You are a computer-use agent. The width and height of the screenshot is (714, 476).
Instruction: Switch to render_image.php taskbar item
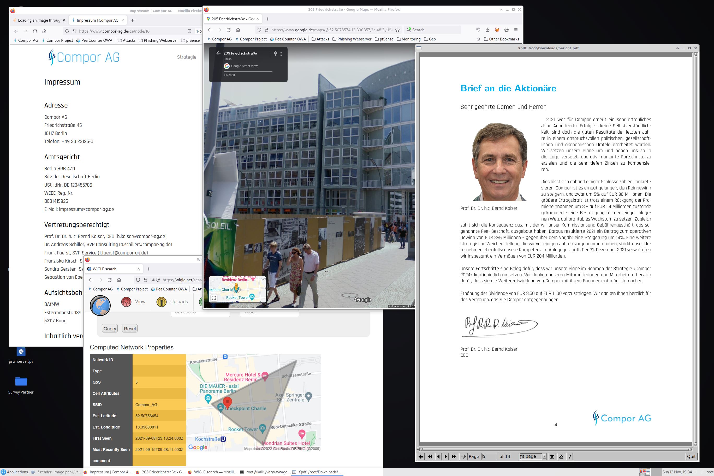[x=57, y=472]
